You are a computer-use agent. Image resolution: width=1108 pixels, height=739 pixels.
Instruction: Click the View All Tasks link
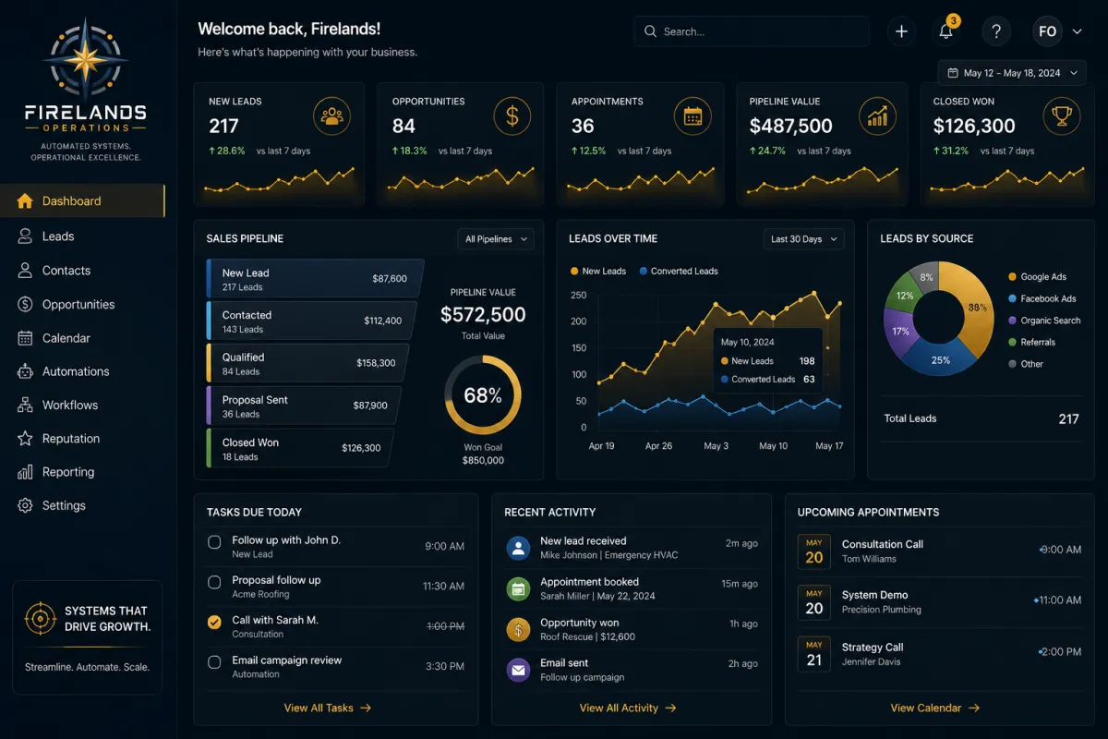328,708
